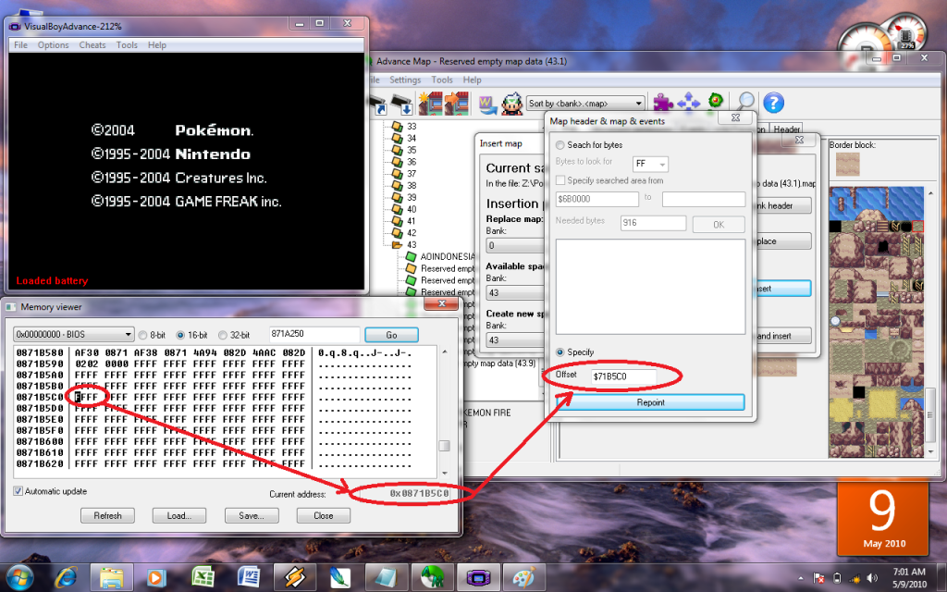This screenshot has width=947, height=592.
Task: Click the magnifying glass icon
Action: pos(745,103)
